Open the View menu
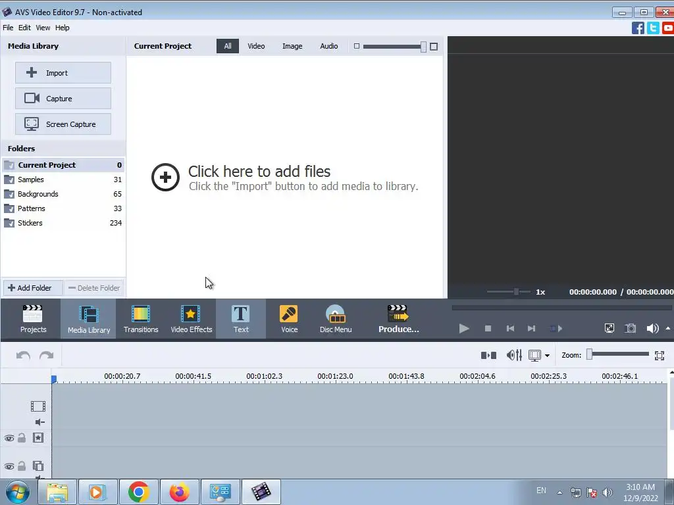Viewport: 674px width, 505px height. 43,28
